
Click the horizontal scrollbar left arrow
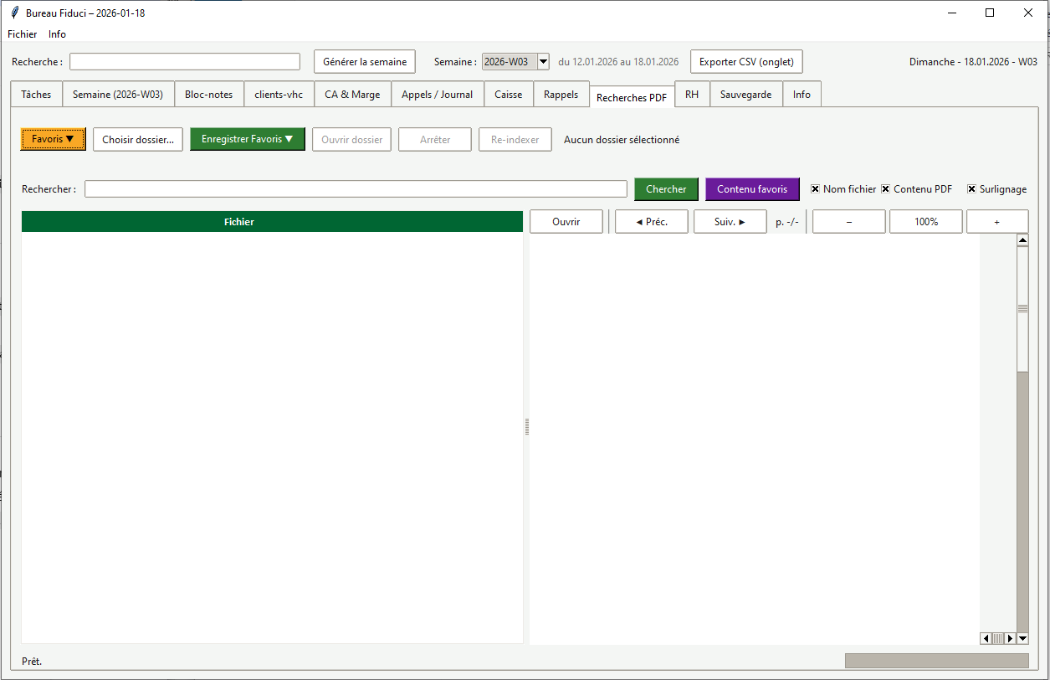click(x=986, y=638)
